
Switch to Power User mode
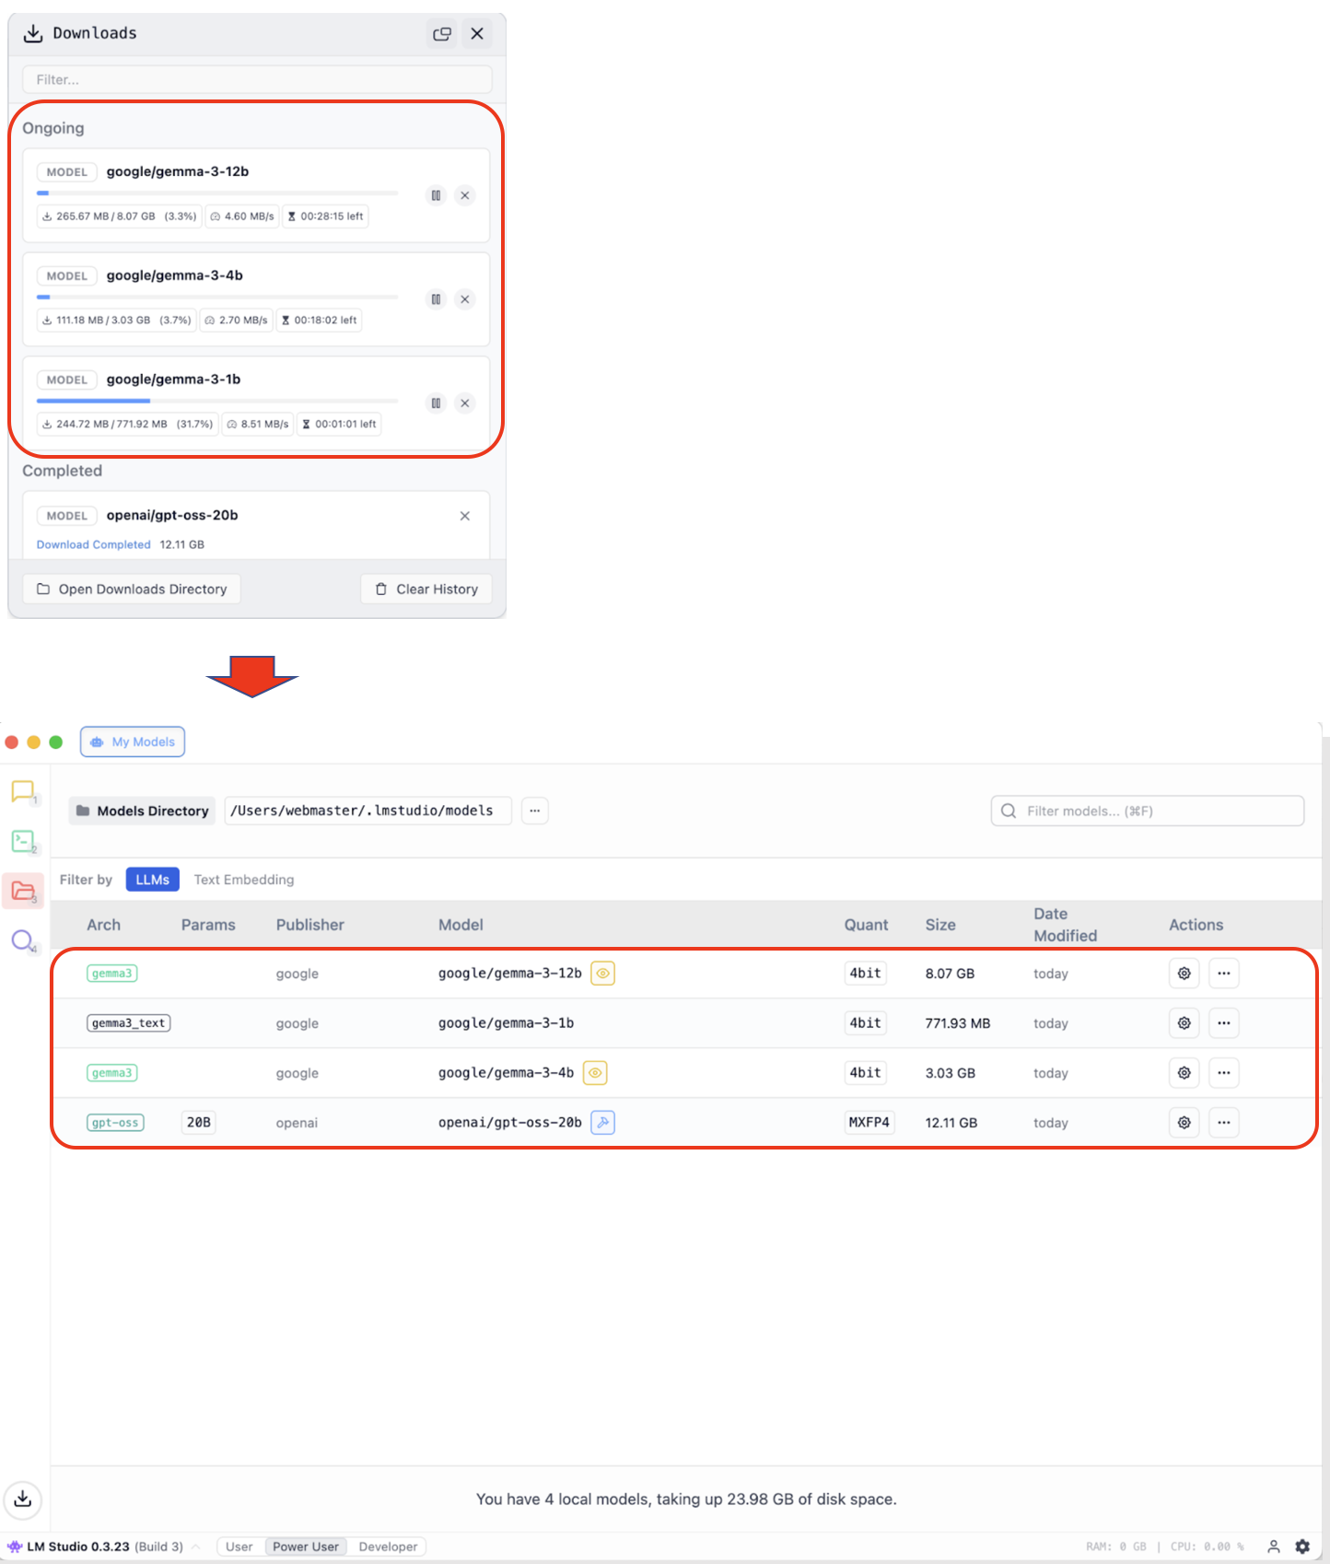click(306, 1546)
